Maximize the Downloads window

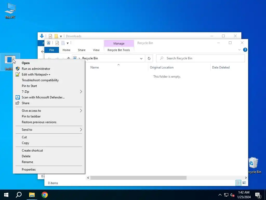(x=223, y=36)
